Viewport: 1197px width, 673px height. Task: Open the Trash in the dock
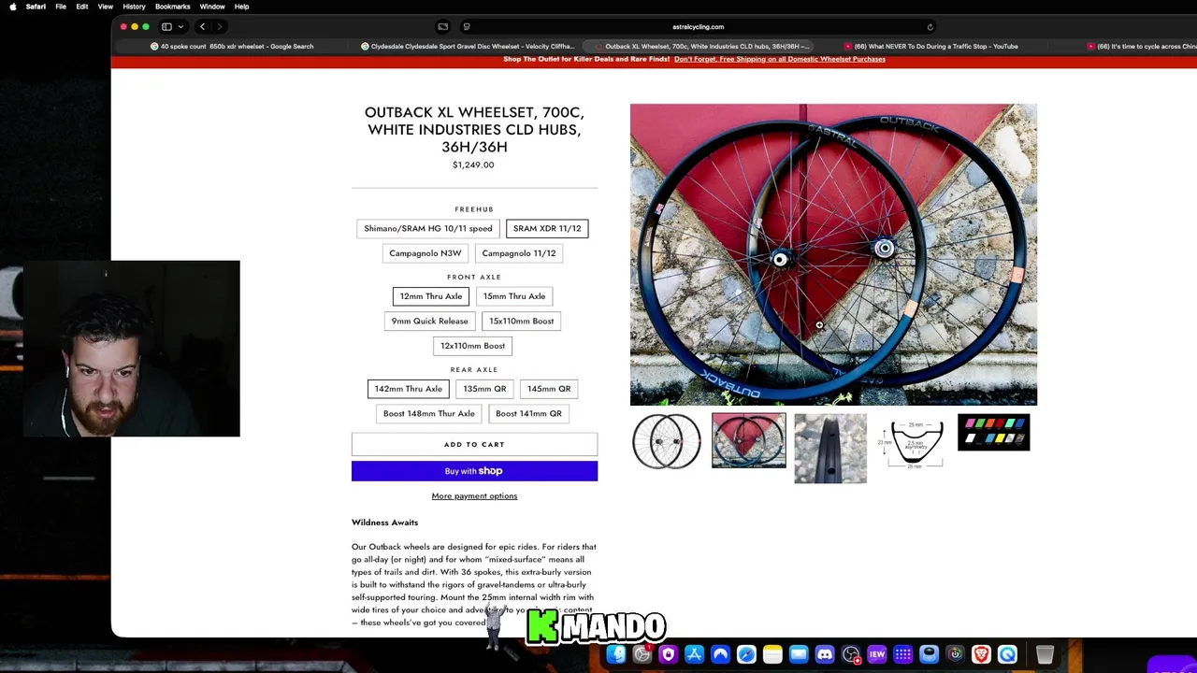[1045, 655]
